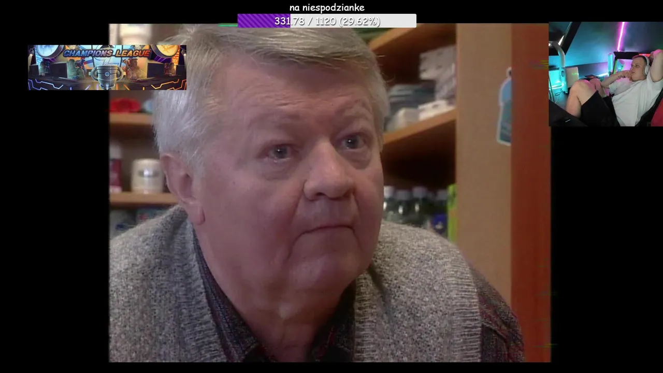Click the streamer webcam overlay

coord(606,74)
